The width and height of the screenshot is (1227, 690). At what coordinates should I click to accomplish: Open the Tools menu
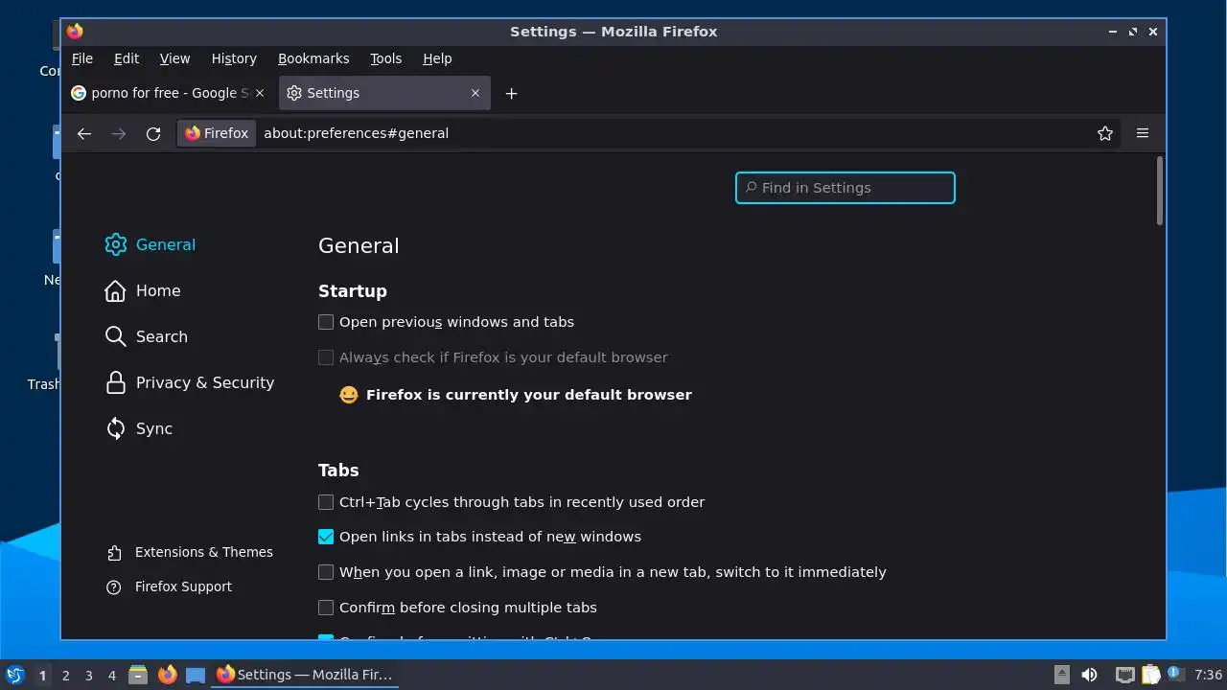point(386,58)
